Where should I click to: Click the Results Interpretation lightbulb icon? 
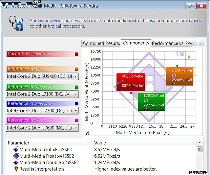point(16,169)
